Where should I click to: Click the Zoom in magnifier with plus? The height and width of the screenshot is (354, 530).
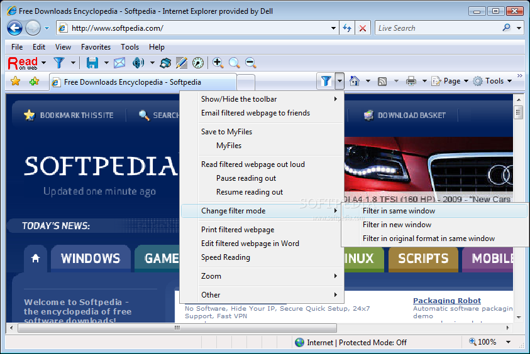pos(218,63)
